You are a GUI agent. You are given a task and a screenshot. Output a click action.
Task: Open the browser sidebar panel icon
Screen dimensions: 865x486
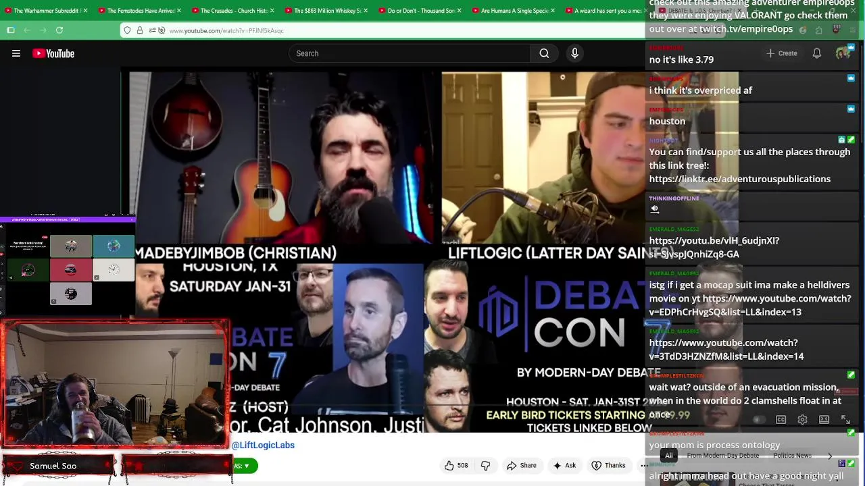coord(11,30)
